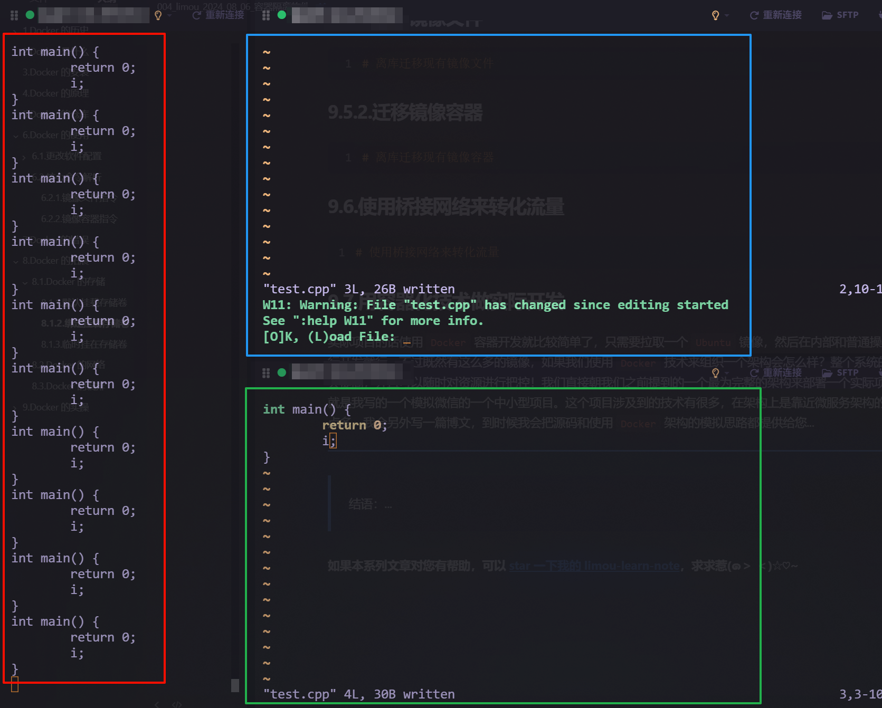This screenshot has width=882, height=708.
Task: Click the green status dot in the bottom-right pane
Action: click(282, 373)
